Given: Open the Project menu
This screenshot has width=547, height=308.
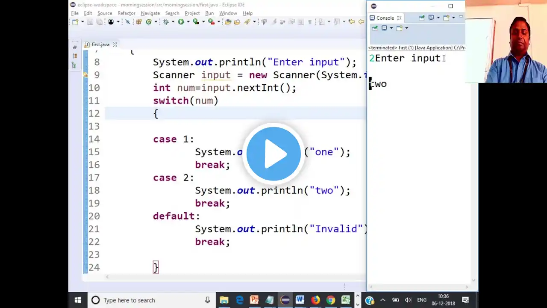Looking at the screenshot, I should (192, 13).
